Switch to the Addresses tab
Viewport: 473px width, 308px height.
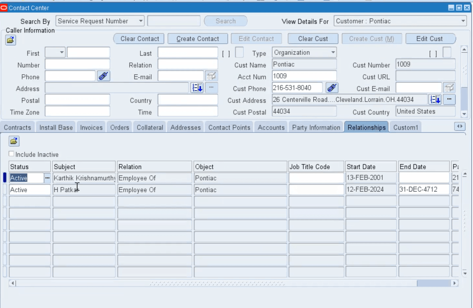click(186, 127)
